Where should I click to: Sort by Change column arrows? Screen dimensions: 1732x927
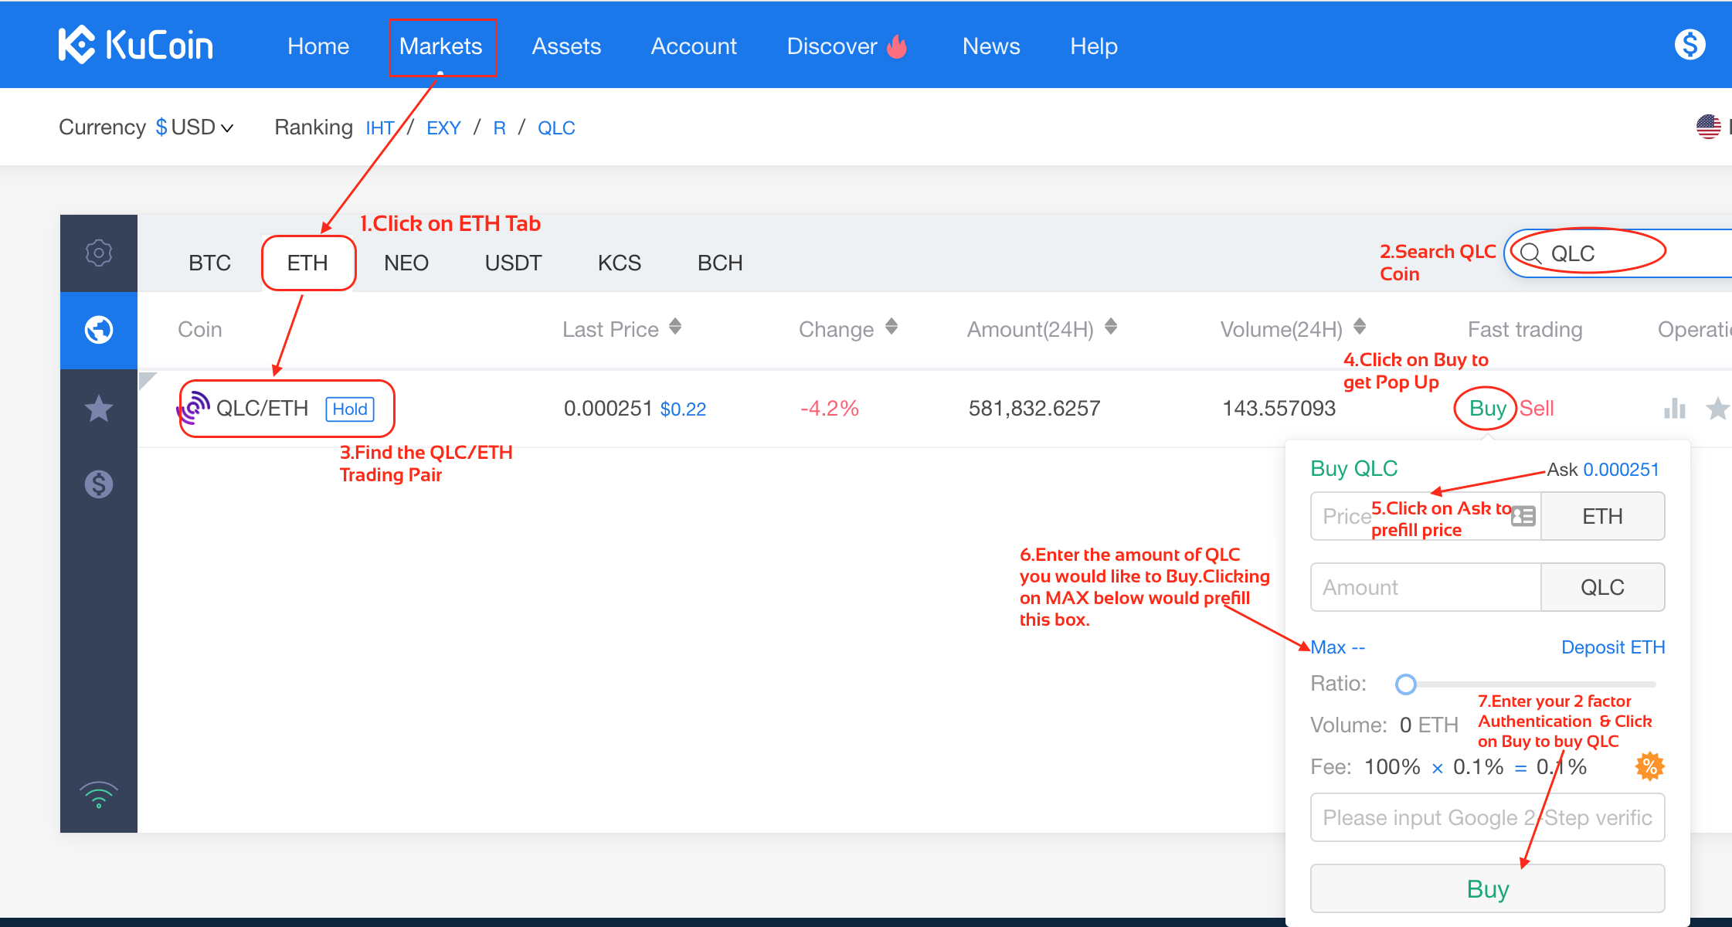click(x=891, y=327)
